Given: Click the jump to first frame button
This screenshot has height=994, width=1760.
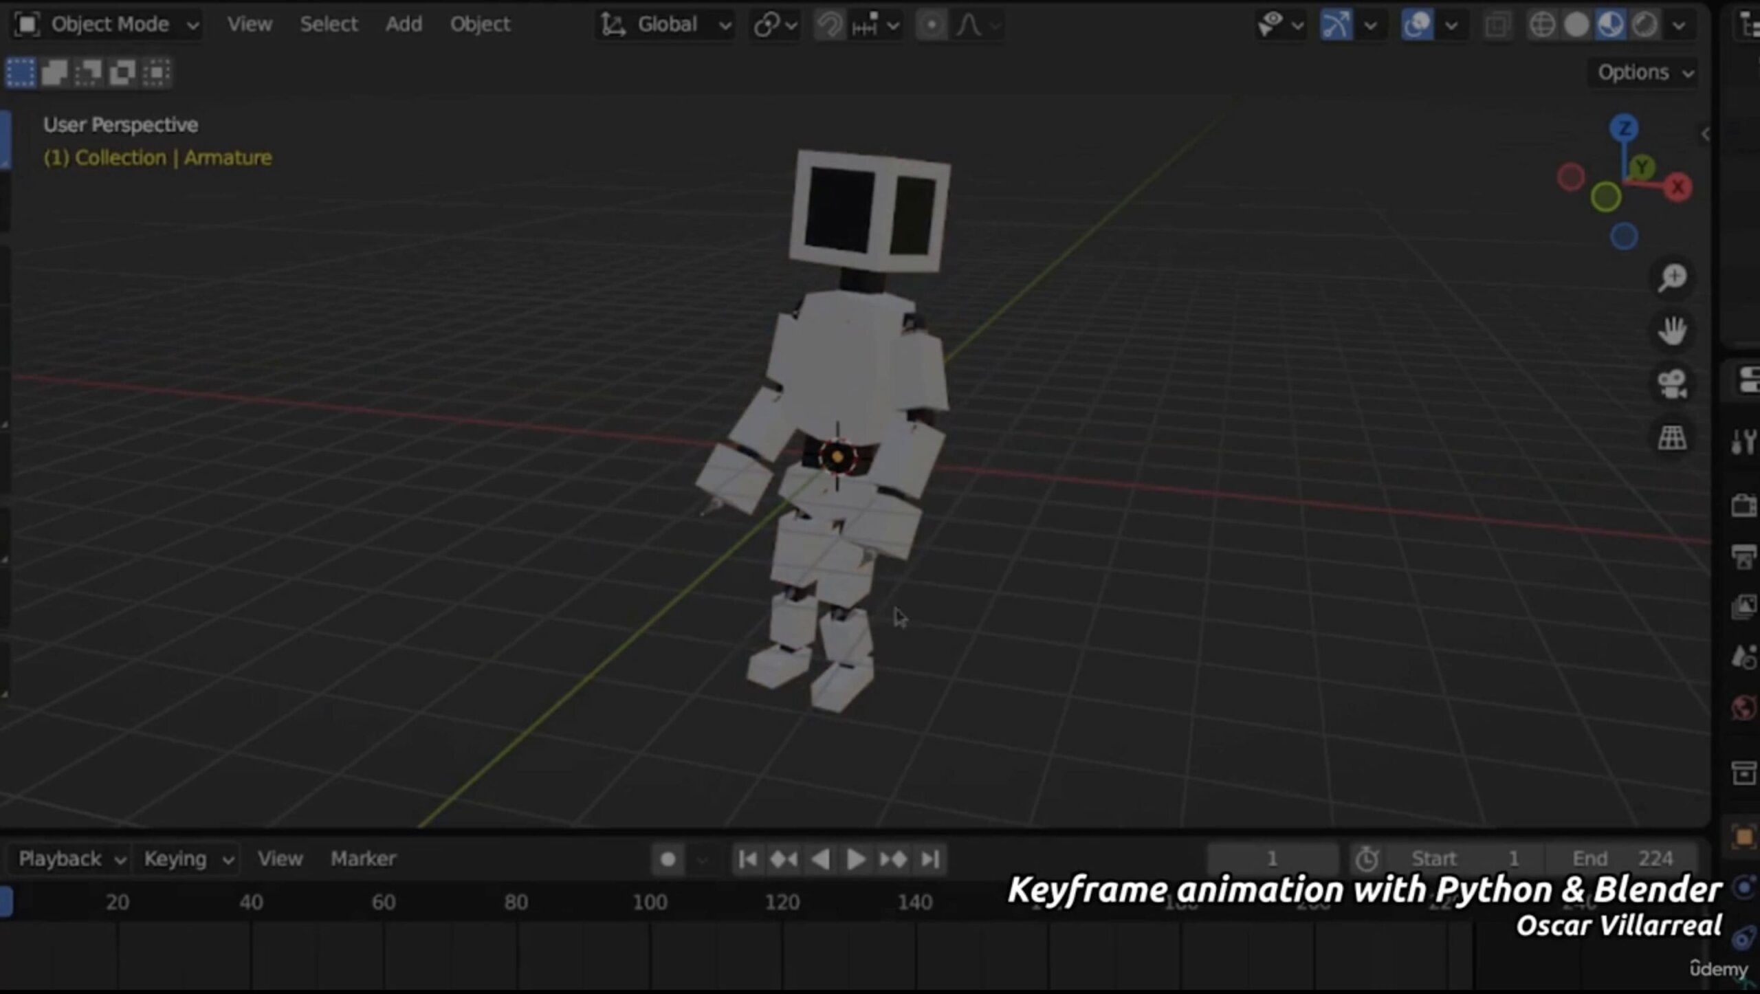Looking at the screenshot, I should click(x=747, y=859).
